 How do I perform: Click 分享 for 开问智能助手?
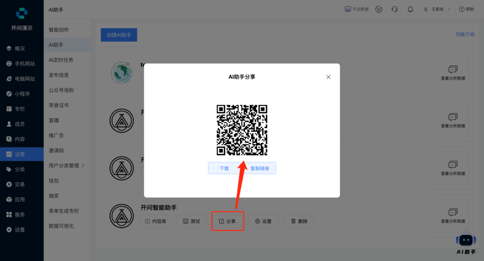click(227, 221)
